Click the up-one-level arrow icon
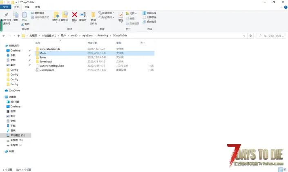Screen dimensions: 288x172 pyautogui.click(x=18, y=36)
